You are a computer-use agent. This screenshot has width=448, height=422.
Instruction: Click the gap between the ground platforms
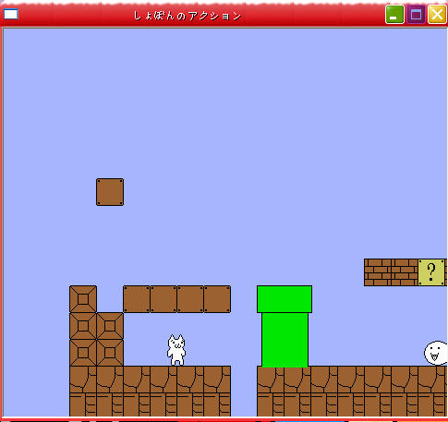click(x=244, y=391)
